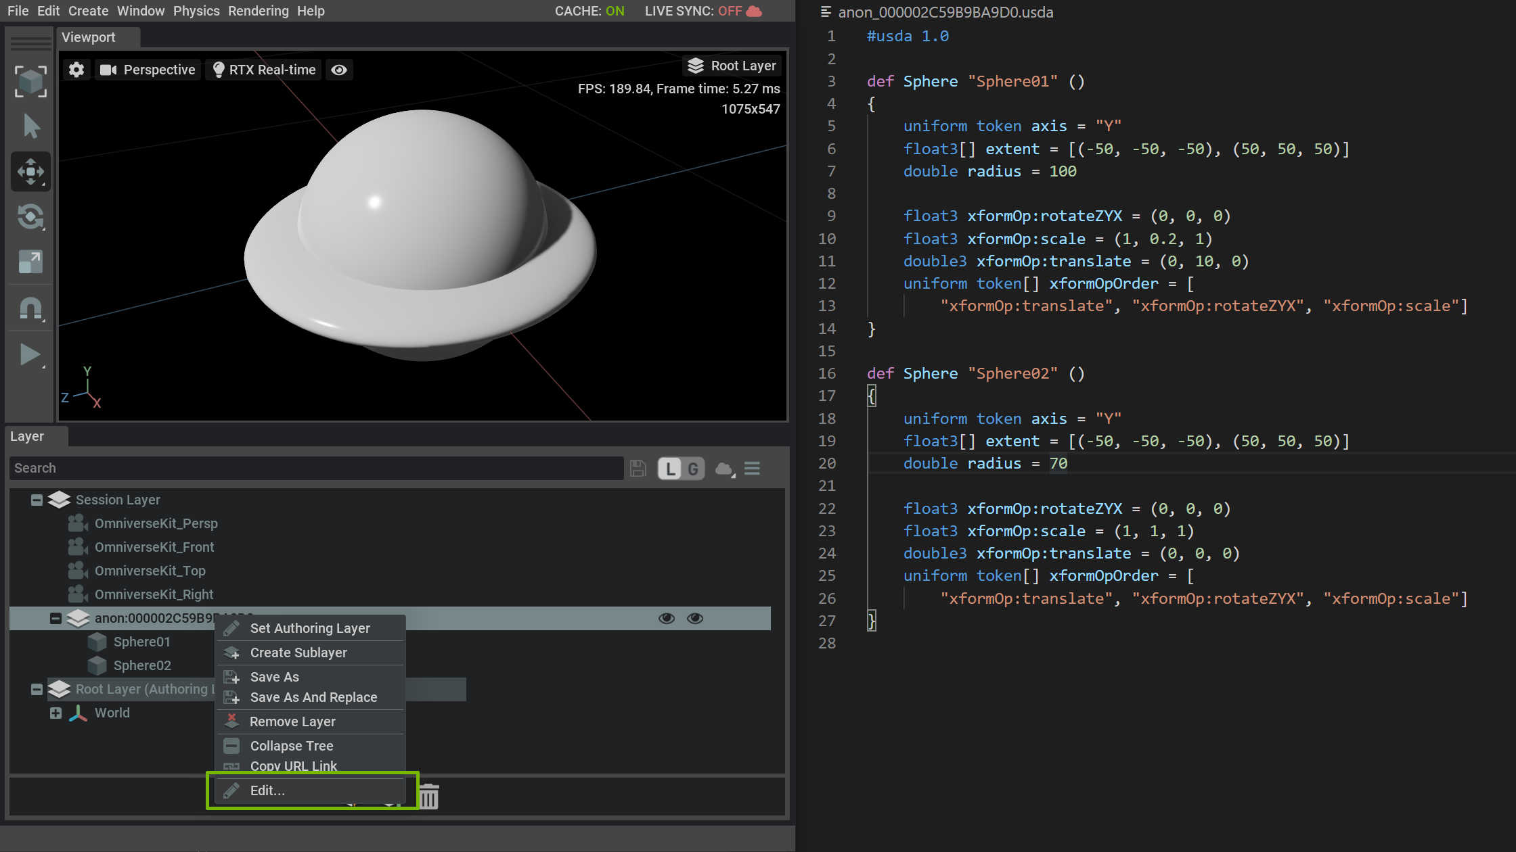This screenshot has height=852, width=1516.
Task: Toggle the G global mode button
Action: point(693,469)
